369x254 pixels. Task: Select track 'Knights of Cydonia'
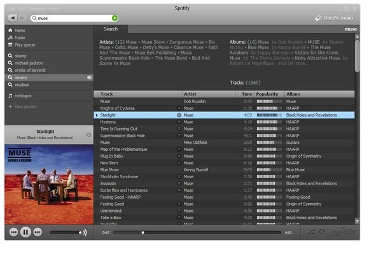pyautogui.click(x=224, y=108)
